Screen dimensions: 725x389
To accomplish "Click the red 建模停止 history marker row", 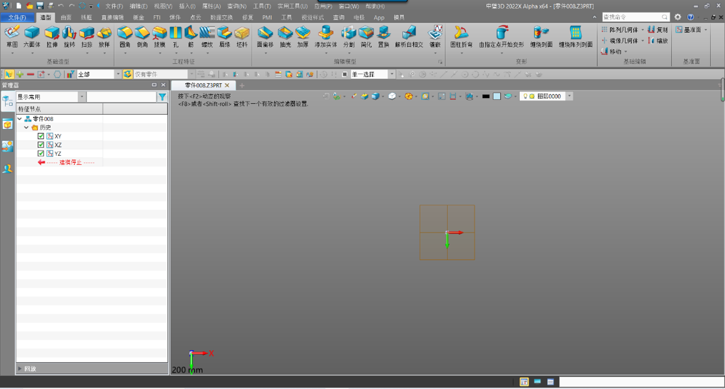I will (66, 162).
